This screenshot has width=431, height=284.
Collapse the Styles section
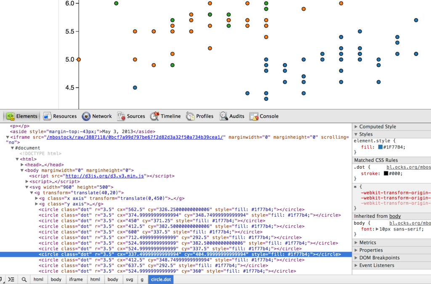pos(356,134)
